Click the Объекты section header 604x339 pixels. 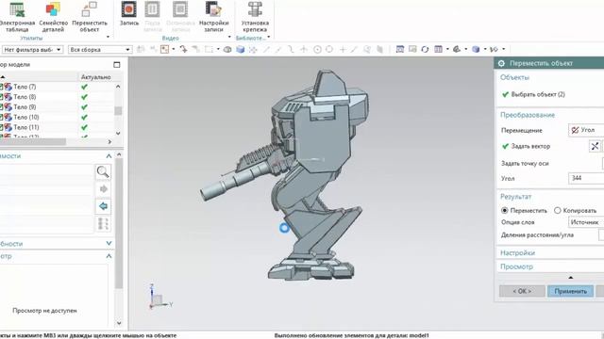point(514,77)
